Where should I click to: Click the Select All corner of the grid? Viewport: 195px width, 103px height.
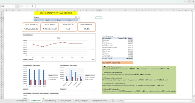click(2, 10)
